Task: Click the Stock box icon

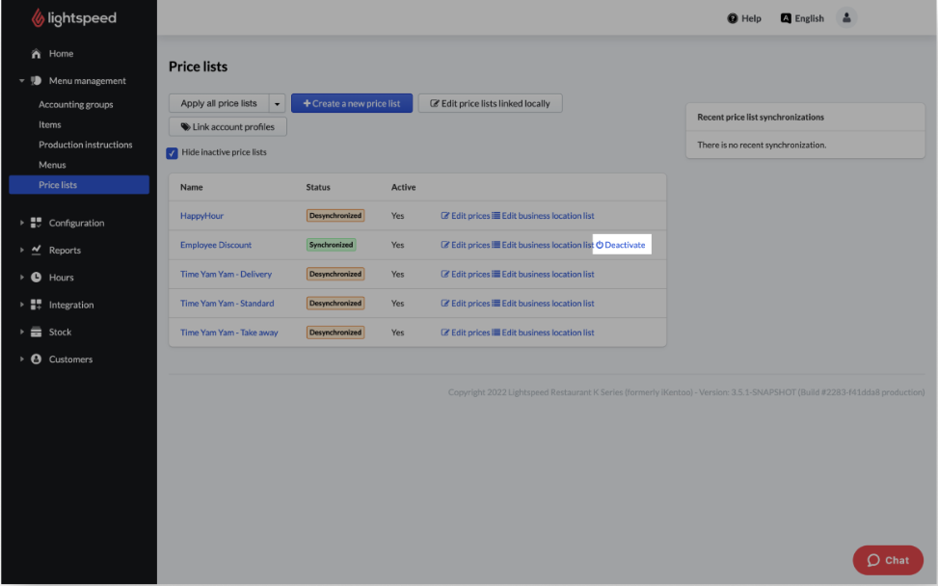Action: (x=36, y=332)
